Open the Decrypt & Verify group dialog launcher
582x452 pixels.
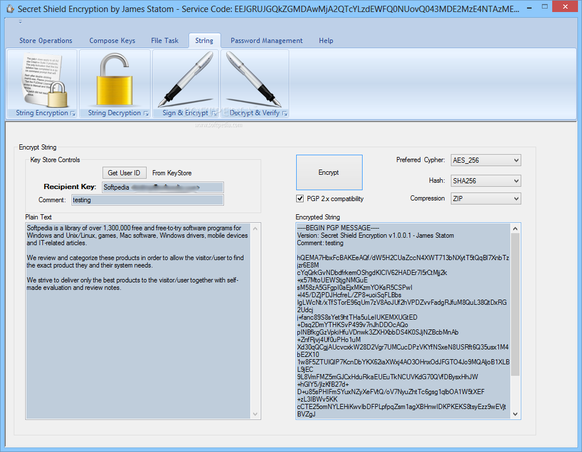[285, 113]
